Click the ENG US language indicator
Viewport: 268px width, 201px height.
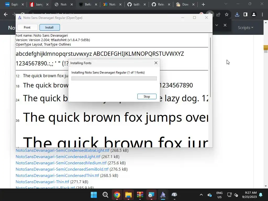(220, 195)
